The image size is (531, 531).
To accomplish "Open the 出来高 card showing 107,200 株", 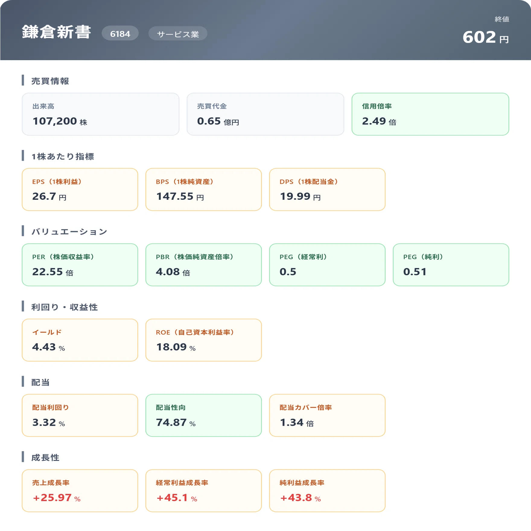I will tap(100, 114).
